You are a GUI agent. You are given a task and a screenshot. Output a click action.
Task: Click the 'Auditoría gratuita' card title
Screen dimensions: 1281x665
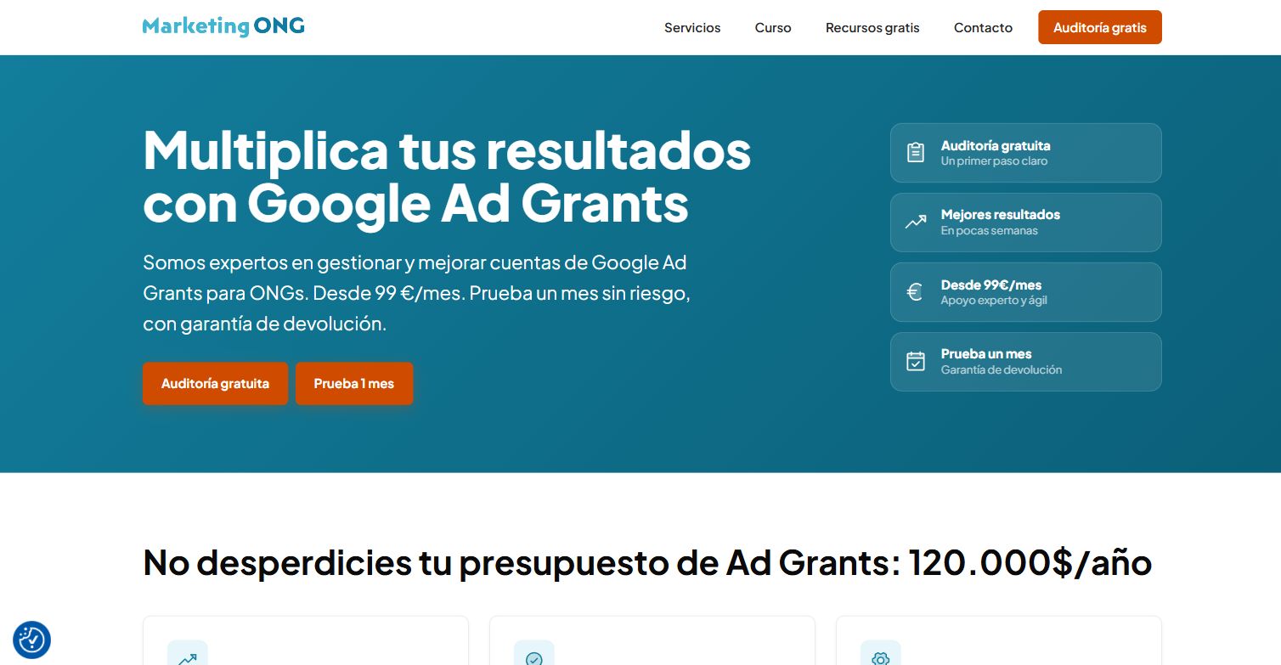point(996,145)
